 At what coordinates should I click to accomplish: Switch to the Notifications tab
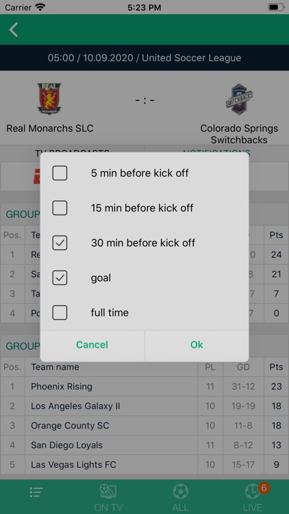point(216,153)
